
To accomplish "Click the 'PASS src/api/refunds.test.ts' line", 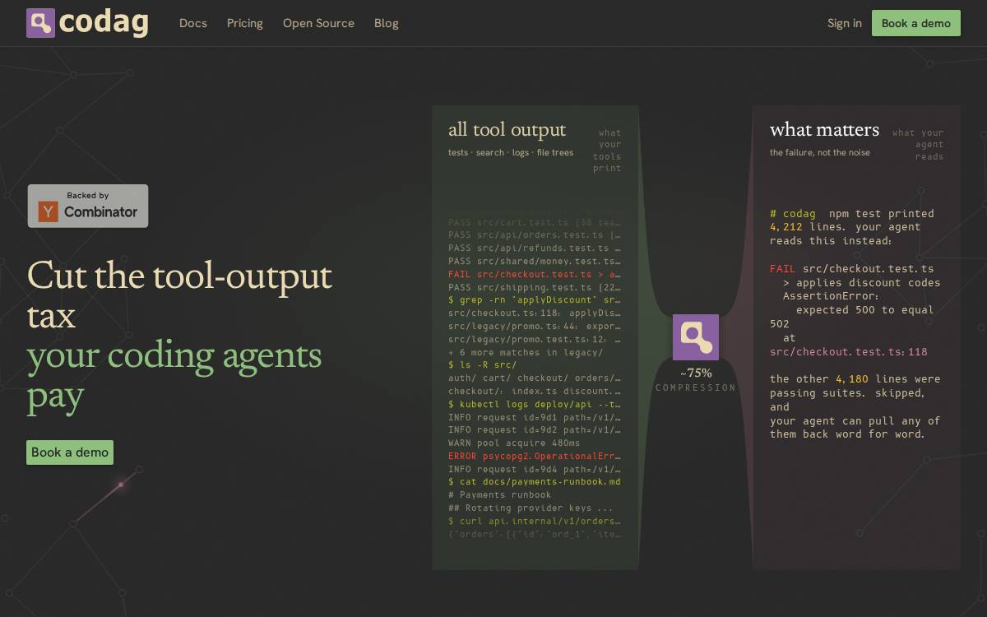I will (535, 248).
